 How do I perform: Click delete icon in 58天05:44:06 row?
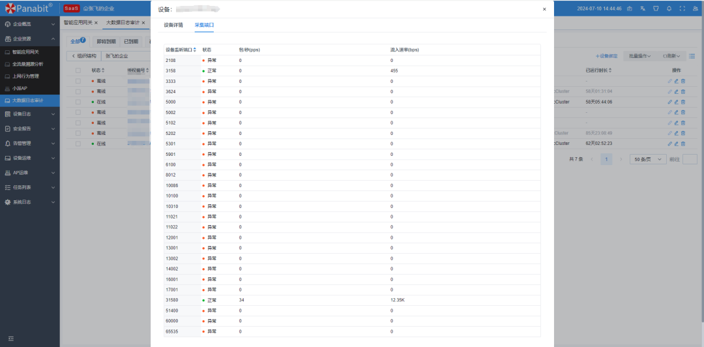tap(683, 102)
